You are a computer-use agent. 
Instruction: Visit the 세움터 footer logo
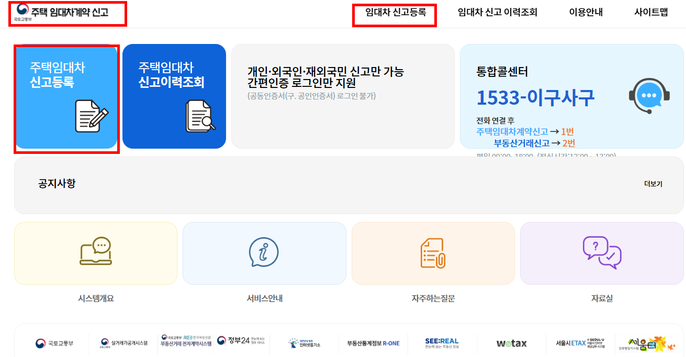(x=646, y=343)
